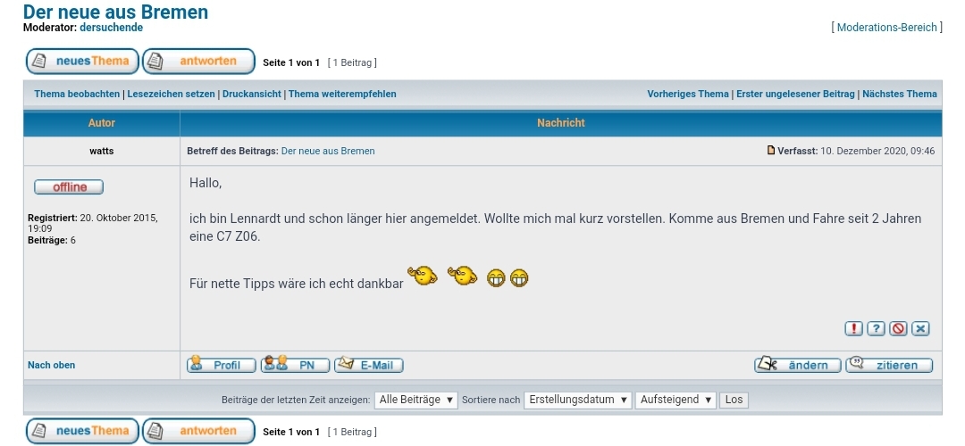Select 'Thema beobachten' in topic menu
This screenshot has width=965, height=446.
pyautogui.click(x=77, y=94)
